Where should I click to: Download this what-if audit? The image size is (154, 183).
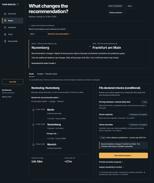(x=44, y=63)
